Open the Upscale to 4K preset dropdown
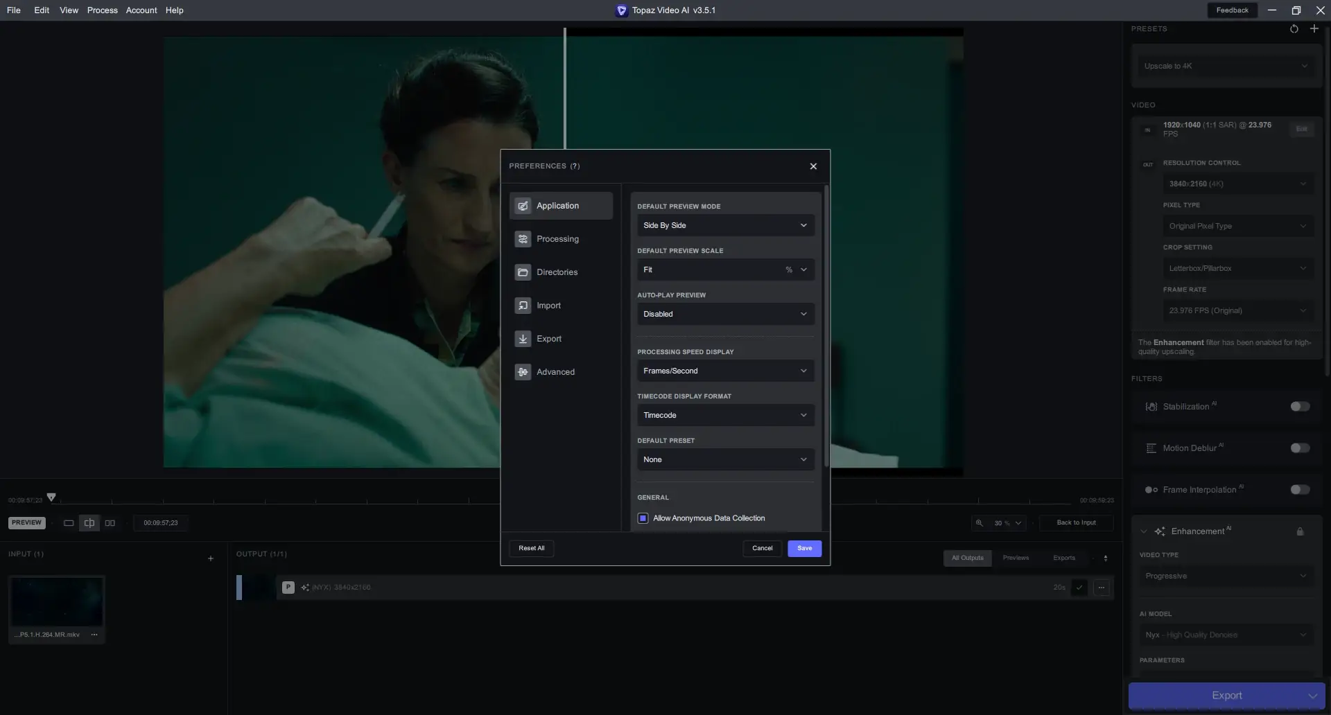Image resolution: width=1331 pixels, height=715 pixels. tap(1226, 67)
